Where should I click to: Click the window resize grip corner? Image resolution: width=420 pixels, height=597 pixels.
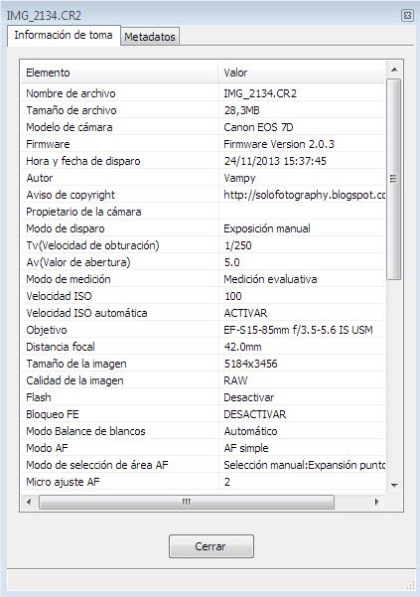pyautogui.click(x=411, y=586)
